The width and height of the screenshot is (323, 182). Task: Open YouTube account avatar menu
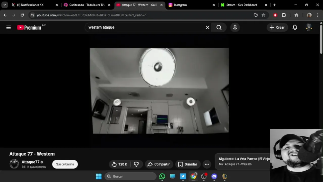pos(309,27)
